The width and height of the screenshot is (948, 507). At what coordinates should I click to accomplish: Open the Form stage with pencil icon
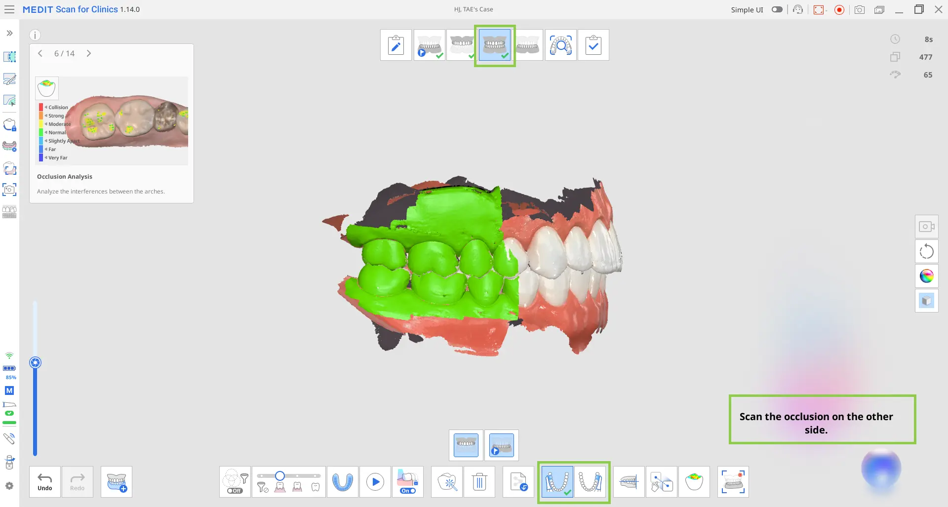[396, 45]
